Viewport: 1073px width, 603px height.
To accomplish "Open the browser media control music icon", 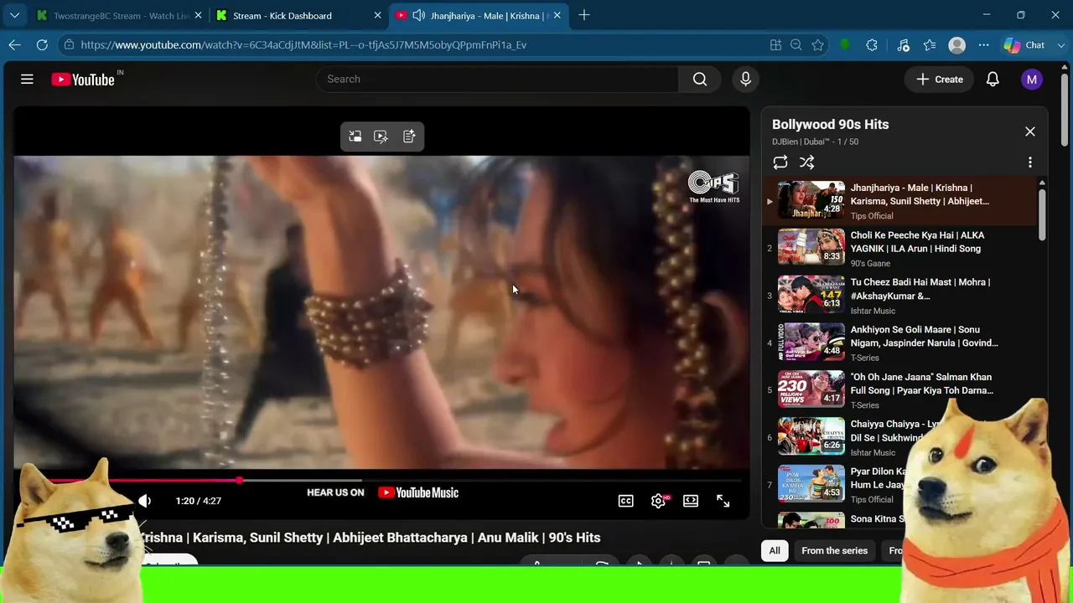I will pos(903,45).
